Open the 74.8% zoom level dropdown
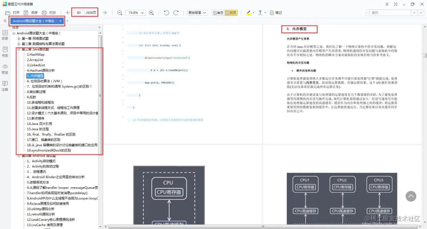 point(135,13)
